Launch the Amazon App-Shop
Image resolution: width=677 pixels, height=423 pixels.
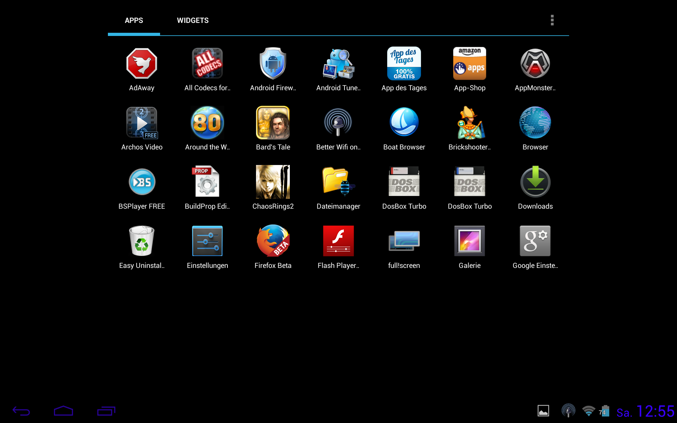coord(470,64)
